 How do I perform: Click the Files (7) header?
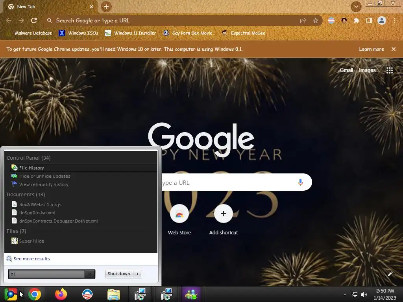click(x=16, y=231)
